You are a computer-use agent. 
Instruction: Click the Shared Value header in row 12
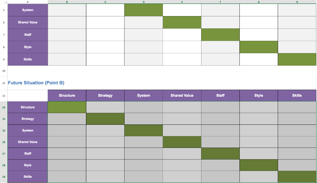tap(182, 95)
